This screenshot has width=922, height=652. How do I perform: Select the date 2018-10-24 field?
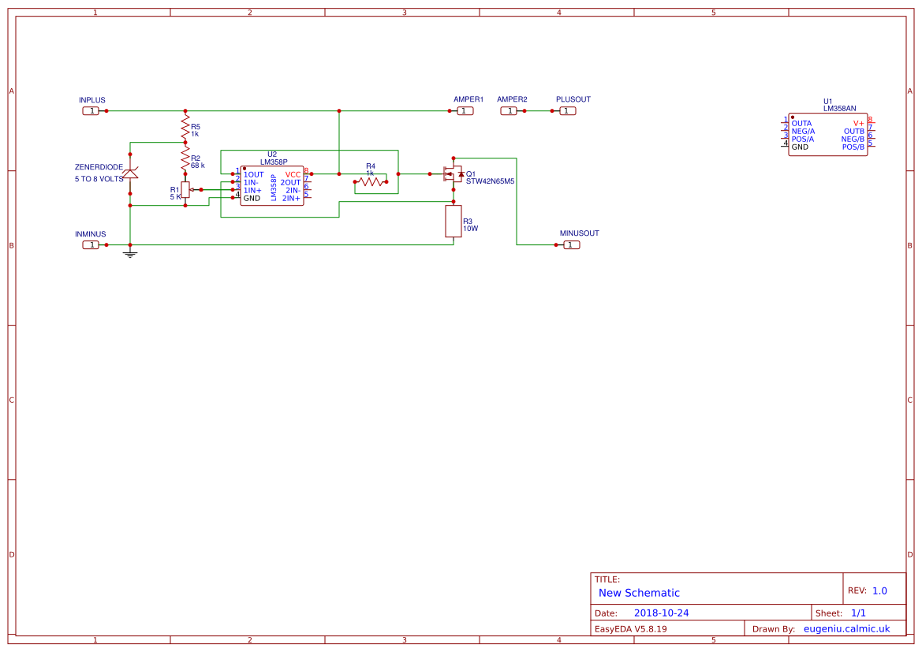coord(663,612)
